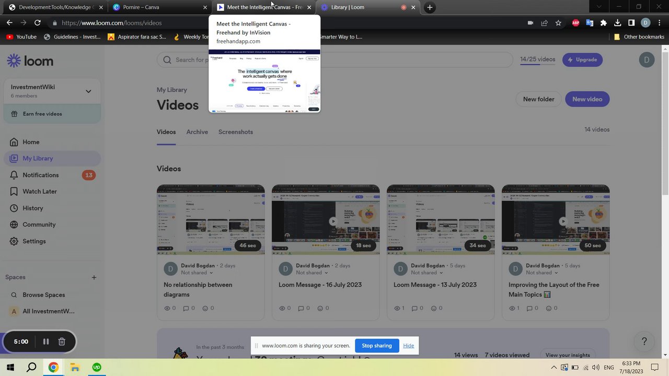Click Stop sharing button
The image size is (669, 376).
(377, 345)
